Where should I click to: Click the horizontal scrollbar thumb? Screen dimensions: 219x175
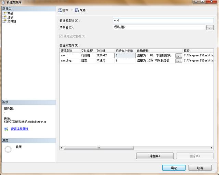pos(99,148)
